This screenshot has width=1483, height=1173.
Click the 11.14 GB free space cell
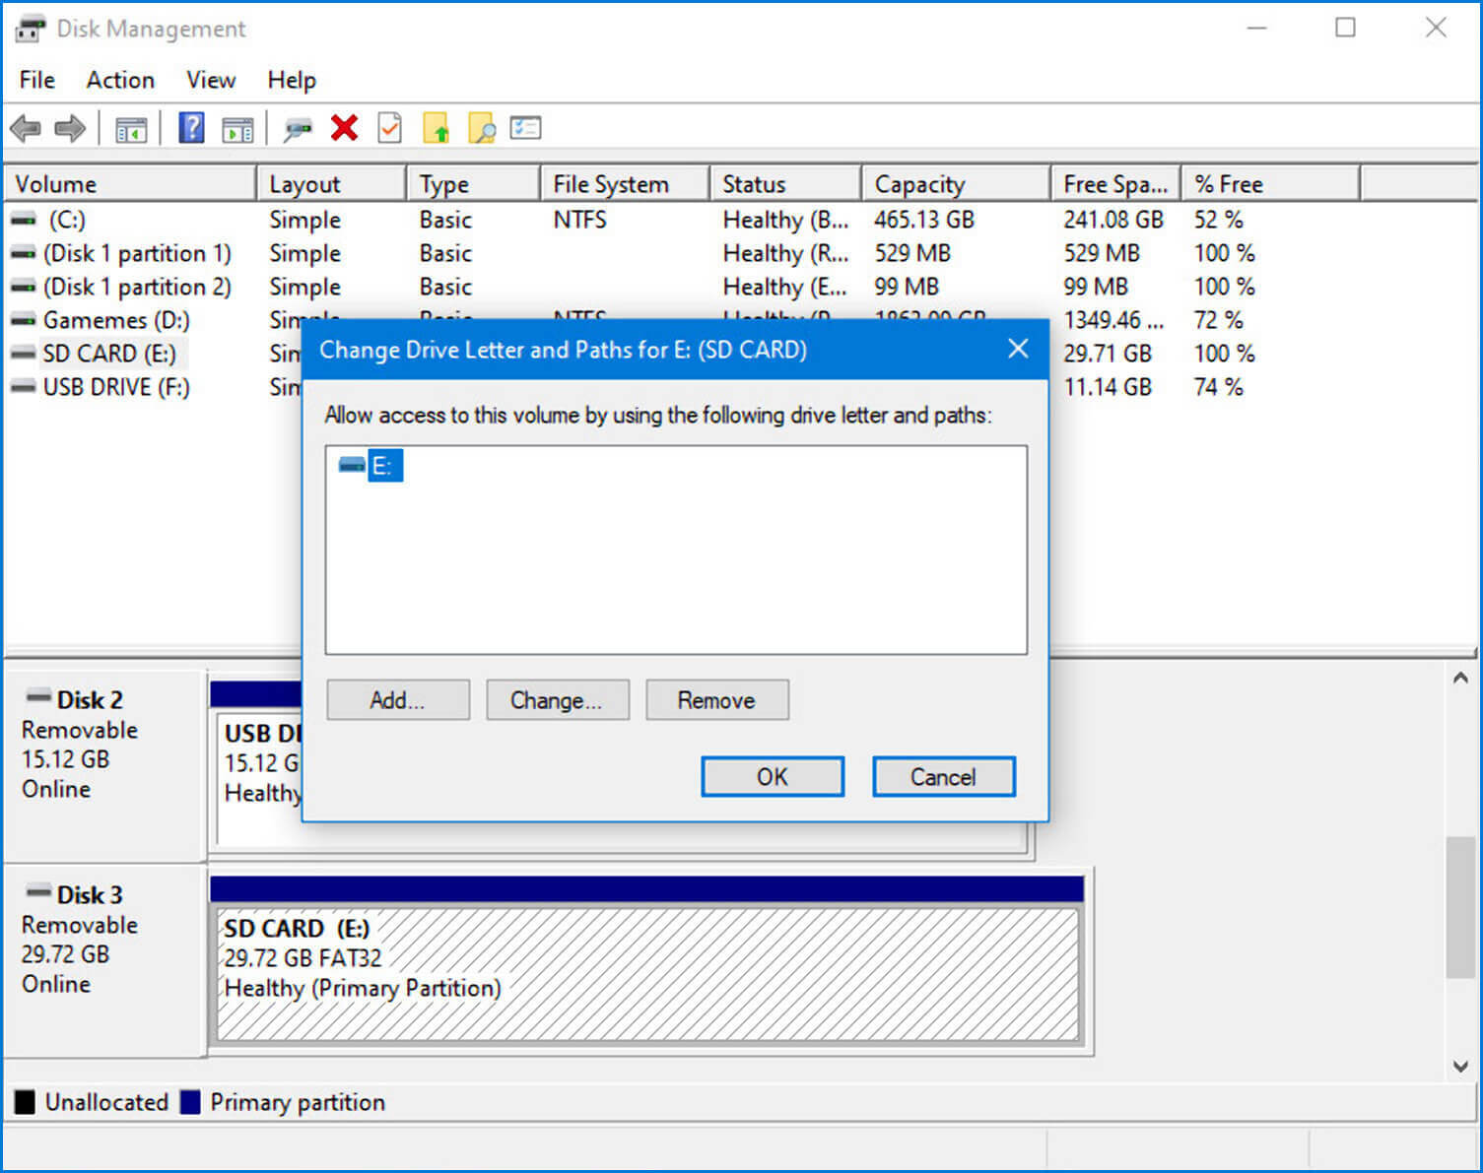click(1108, 387)
